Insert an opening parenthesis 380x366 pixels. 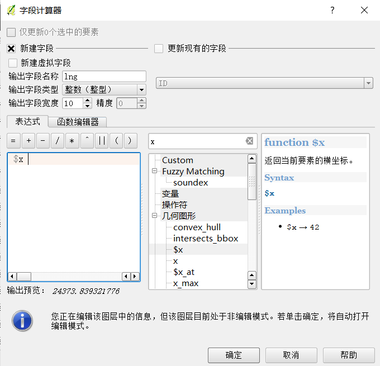(x=116, y=141)
